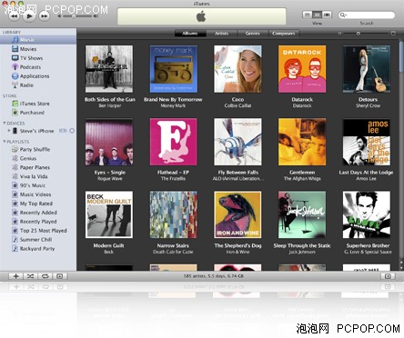Image resolution: width=404 pixels, height=338 pixels.
Task: Click the bottom-right sidebar toggle button
Action: click(x=388, y=276)
